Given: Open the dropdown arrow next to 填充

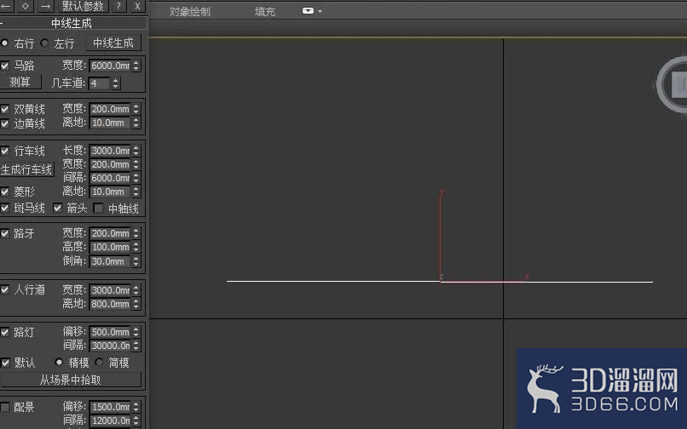Looking at the screenshot, I should click(320, 11).
